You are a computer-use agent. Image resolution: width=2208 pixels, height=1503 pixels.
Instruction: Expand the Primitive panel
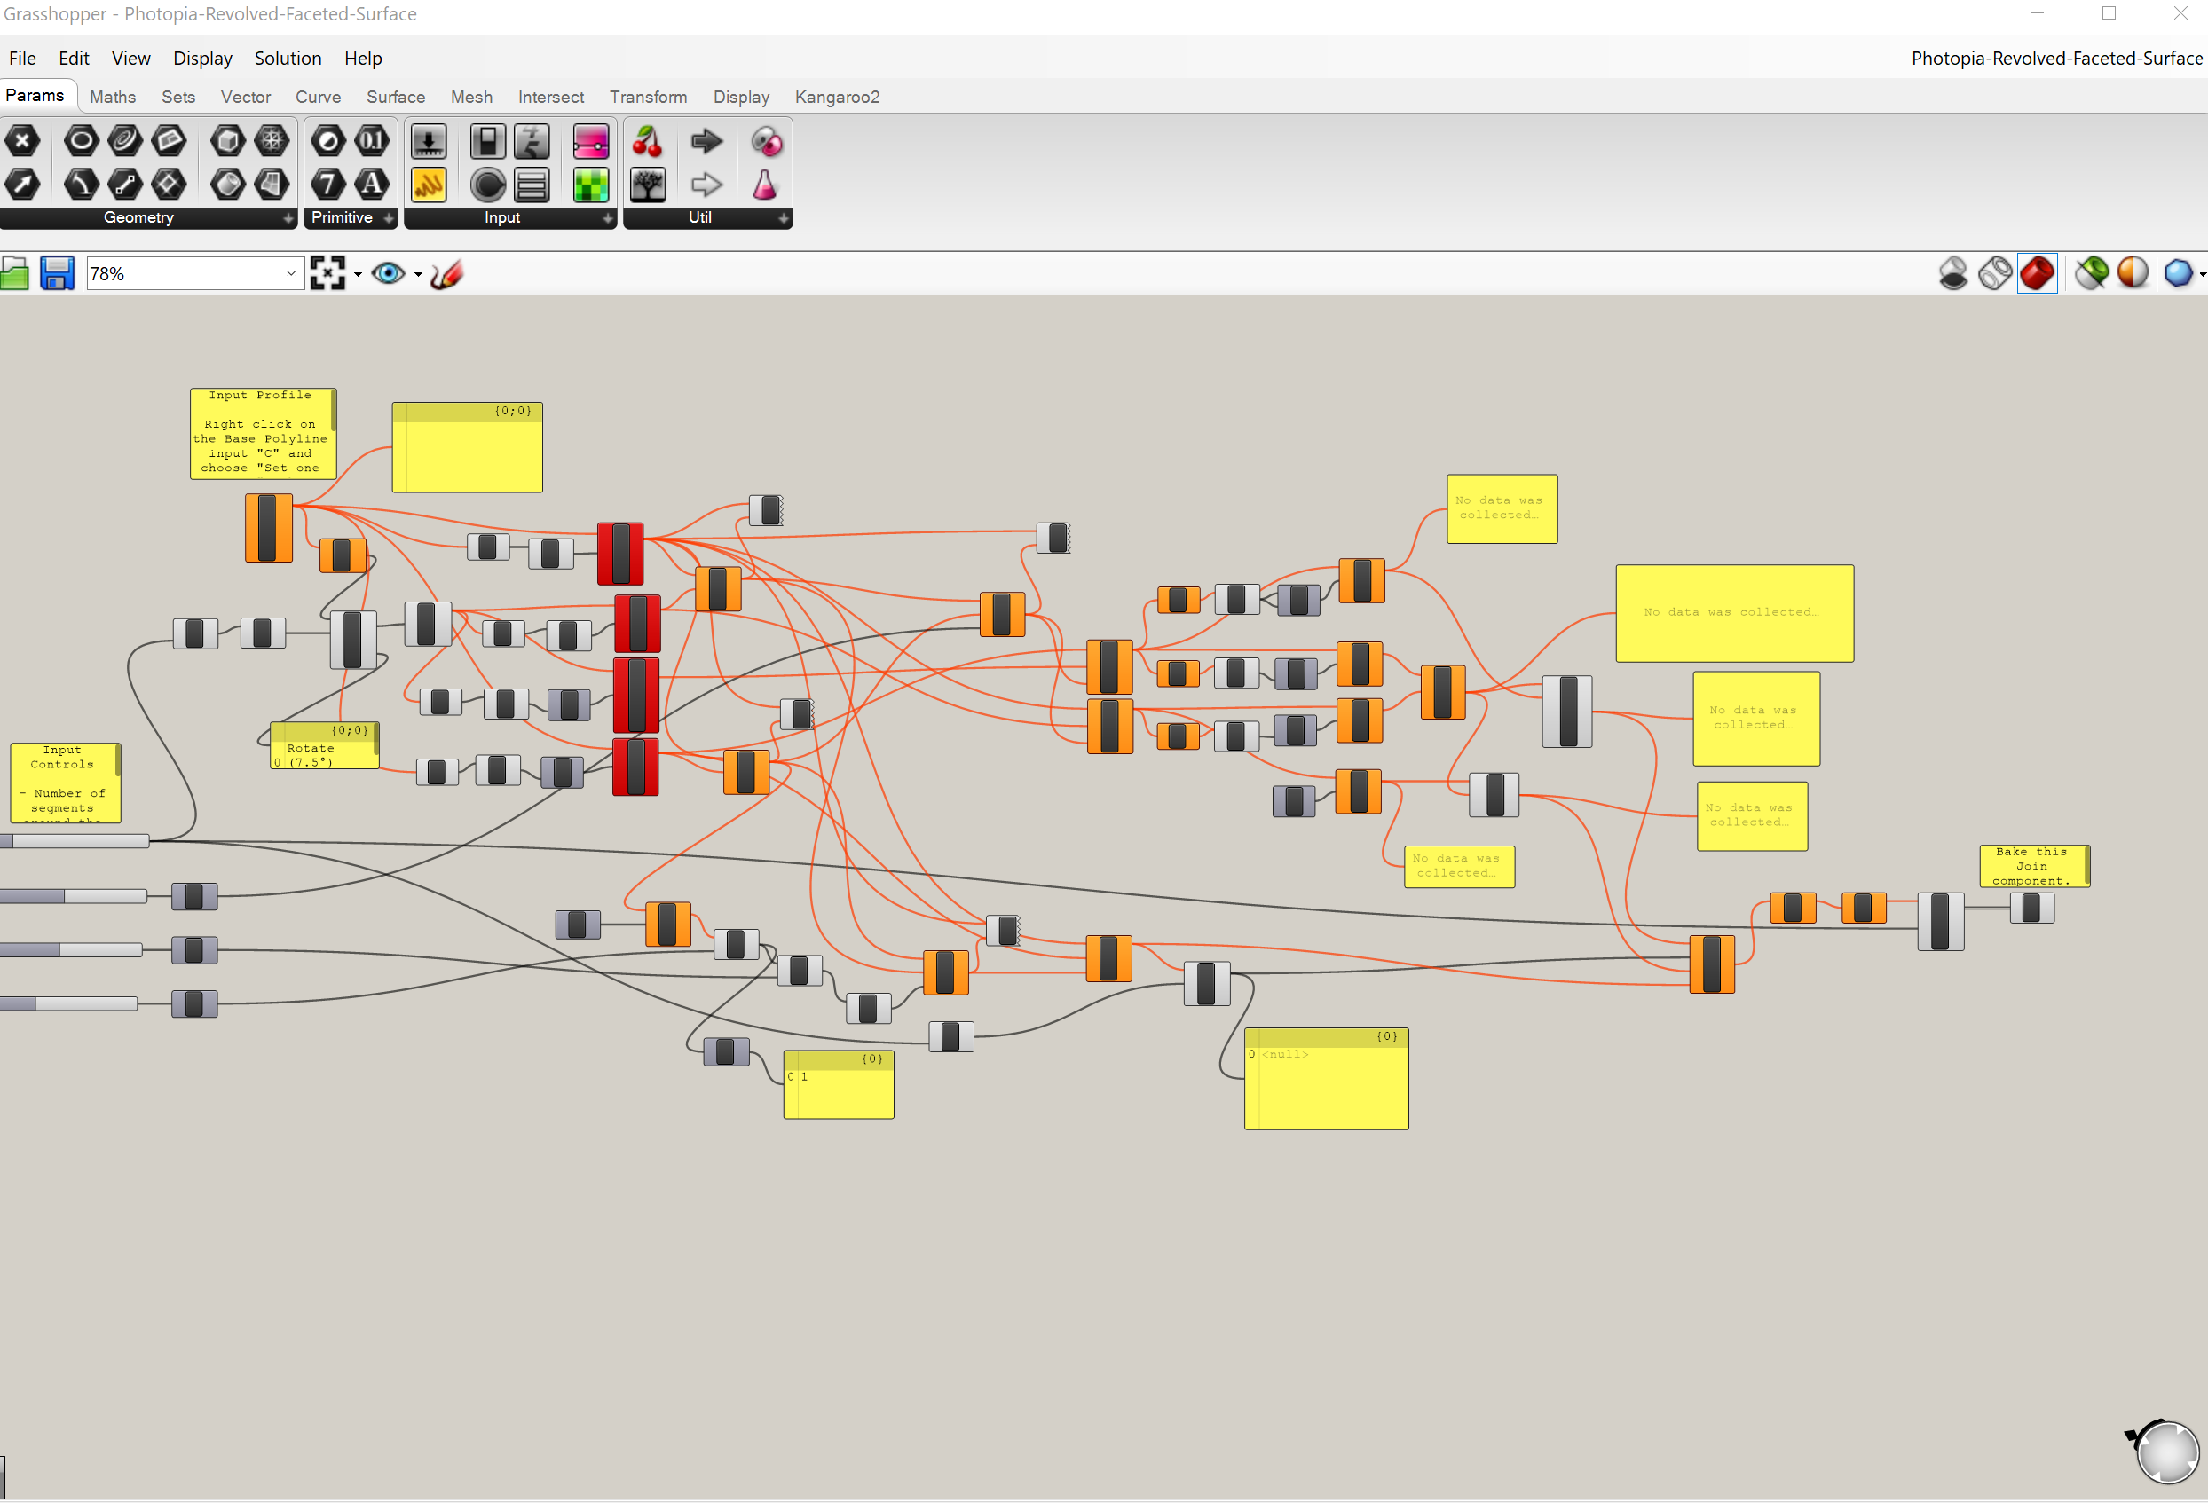pos(389,218)
